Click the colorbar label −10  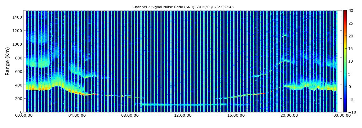pyautogui.click(x=352, y=112)
